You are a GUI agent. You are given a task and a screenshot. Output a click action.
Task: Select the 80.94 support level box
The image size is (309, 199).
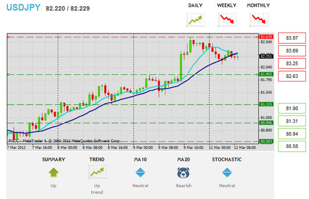(292, 134)
